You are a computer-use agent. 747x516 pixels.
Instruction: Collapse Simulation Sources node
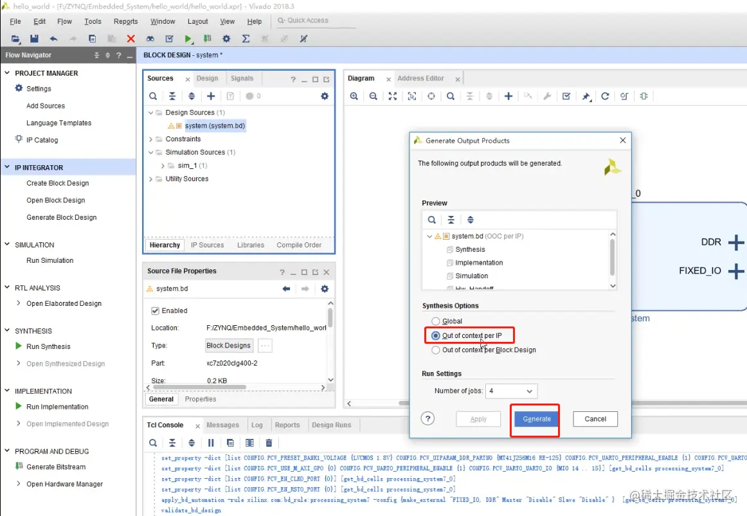click(150, 153)
